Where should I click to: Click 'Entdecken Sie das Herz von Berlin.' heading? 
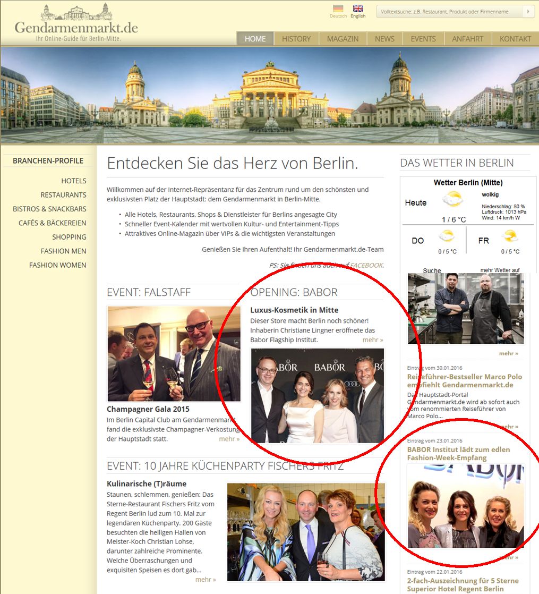[x=233, y=163]
